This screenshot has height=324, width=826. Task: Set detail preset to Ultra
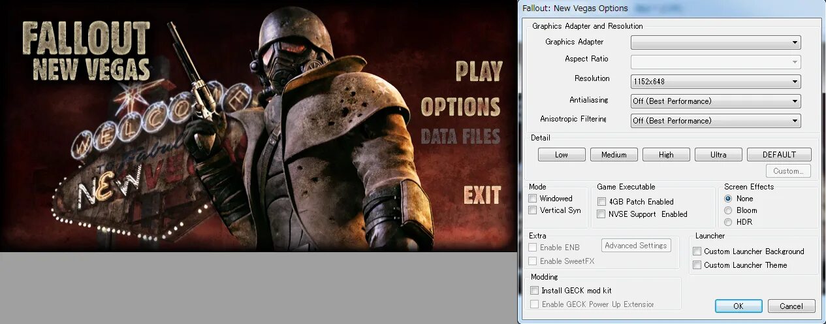(x=718, y=155)
